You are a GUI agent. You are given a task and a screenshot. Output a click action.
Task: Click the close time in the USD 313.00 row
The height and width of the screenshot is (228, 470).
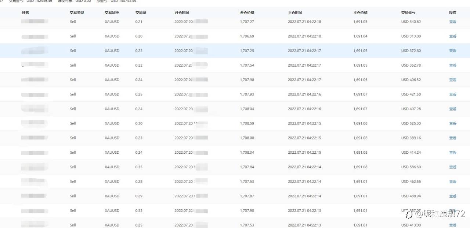(x=304, y=36)
